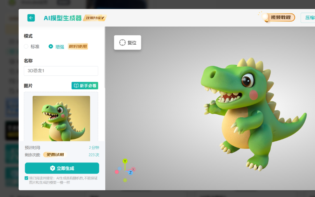Click the 效果升级 badge

point(95,18)
